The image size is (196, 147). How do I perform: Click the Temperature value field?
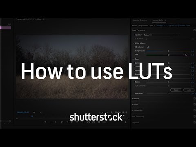(193, 51)
